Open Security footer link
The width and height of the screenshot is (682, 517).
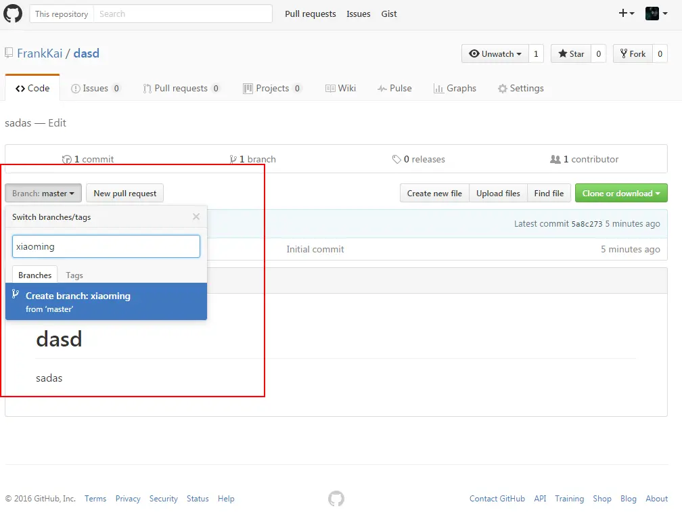164,499
